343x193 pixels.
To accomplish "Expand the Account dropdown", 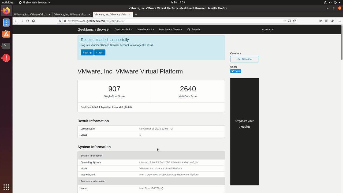I will click(268, 29).
